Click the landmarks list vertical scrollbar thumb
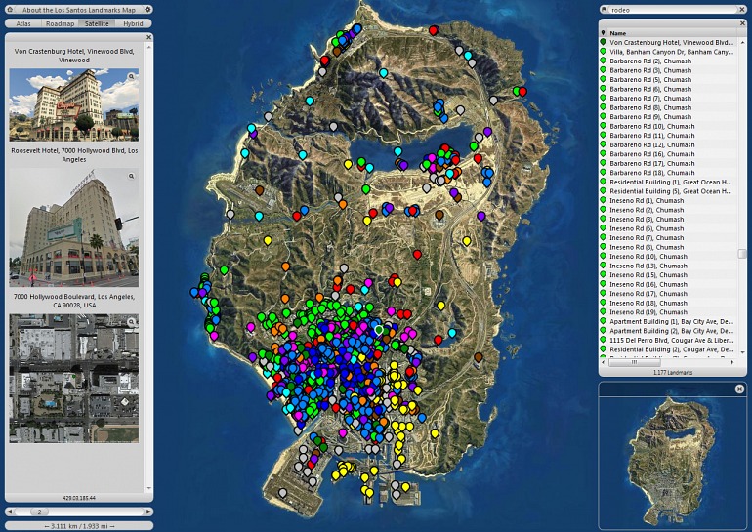Screen dimensions: 752x532 pyautogui.click(x=742, y=254)
